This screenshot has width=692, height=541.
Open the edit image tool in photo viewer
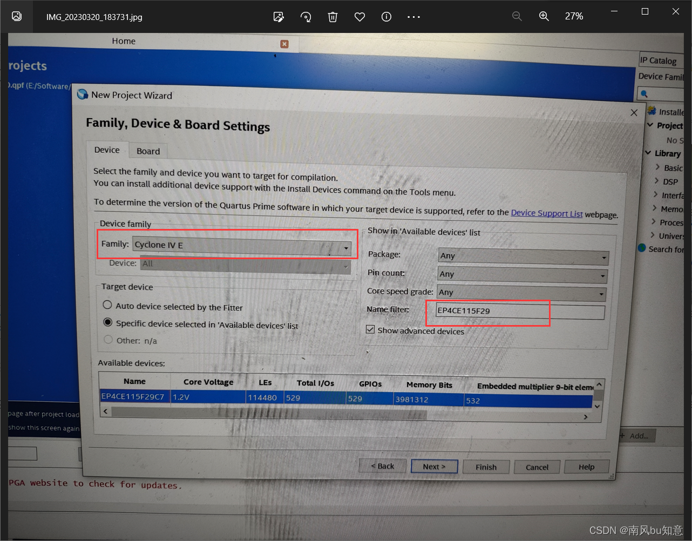pos(279,17)
